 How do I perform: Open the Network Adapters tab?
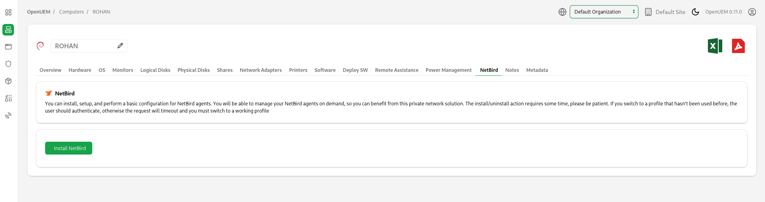[261, 70]
